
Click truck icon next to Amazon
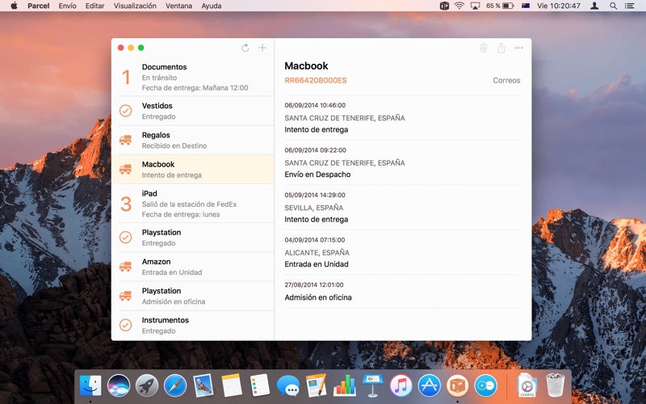coord(126,267)
